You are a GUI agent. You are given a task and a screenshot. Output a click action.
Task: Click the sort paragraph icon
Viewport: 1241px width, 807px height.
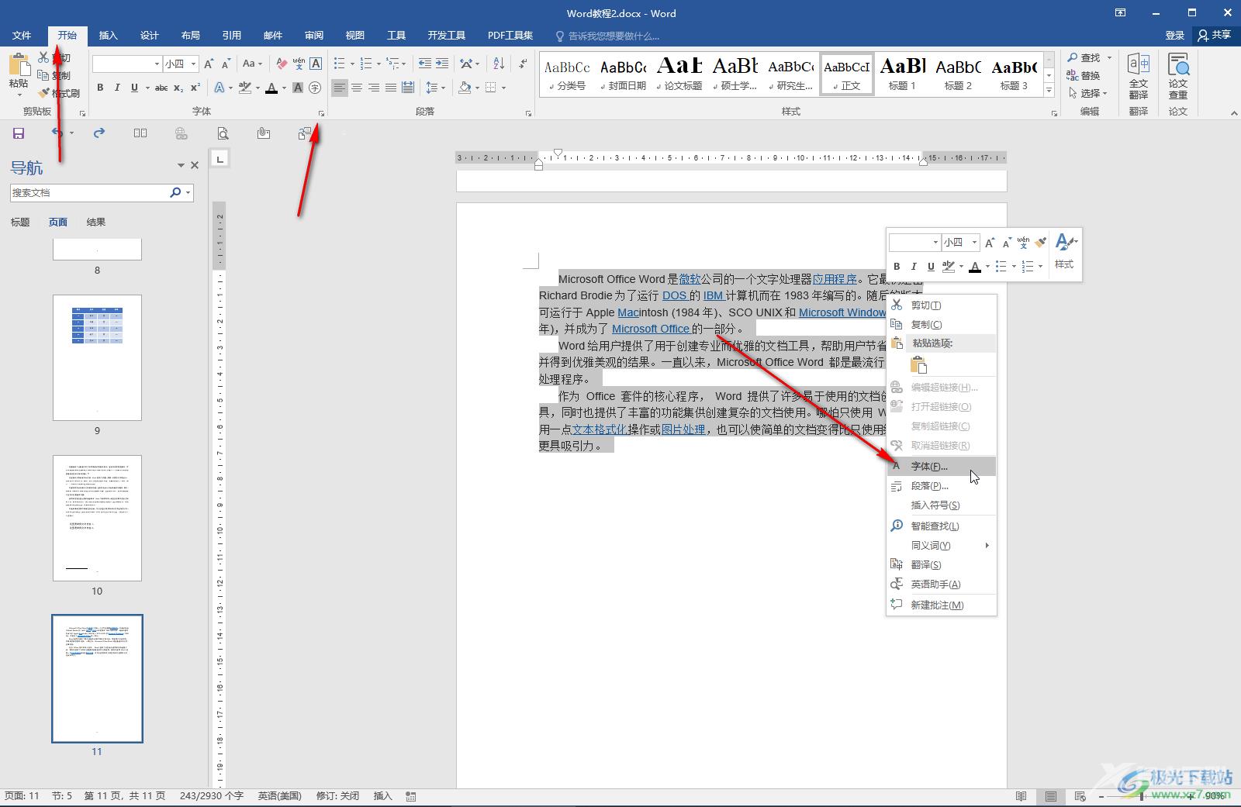(499, 64)
